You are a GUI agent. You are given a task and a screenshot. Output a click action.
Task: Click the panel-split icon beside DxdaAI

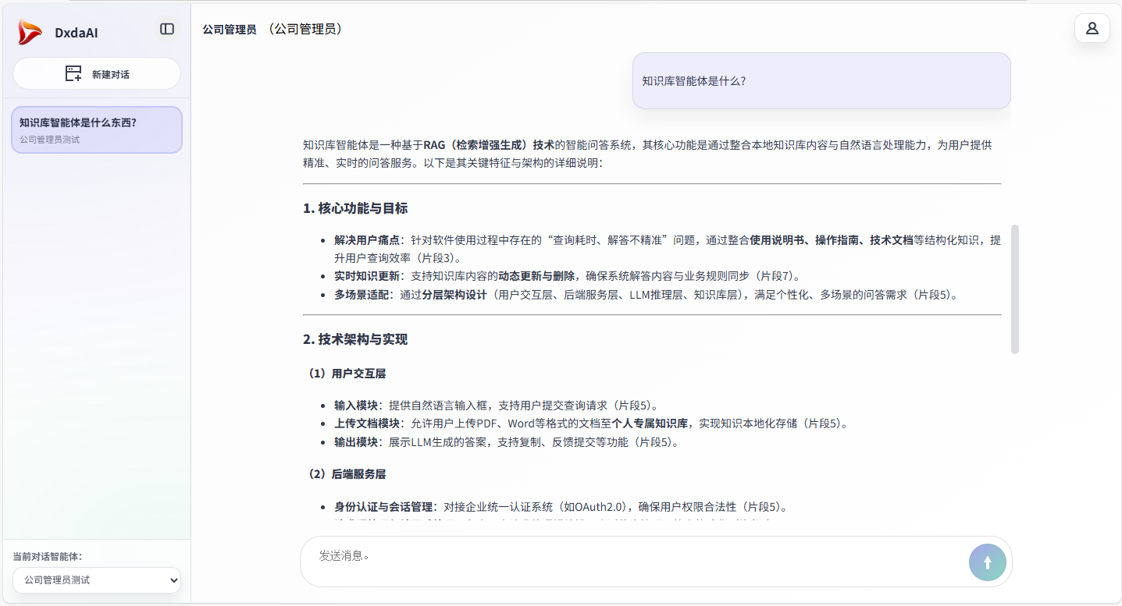click(166, 28)
